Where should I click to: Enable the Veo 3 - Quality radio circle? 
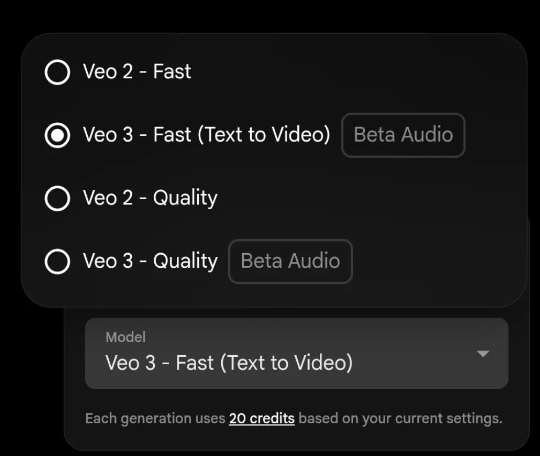(57, 261)
